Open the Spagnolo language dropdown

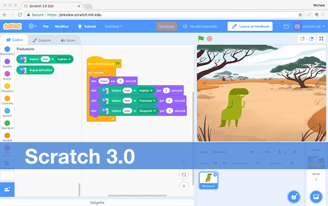point(148,111)
